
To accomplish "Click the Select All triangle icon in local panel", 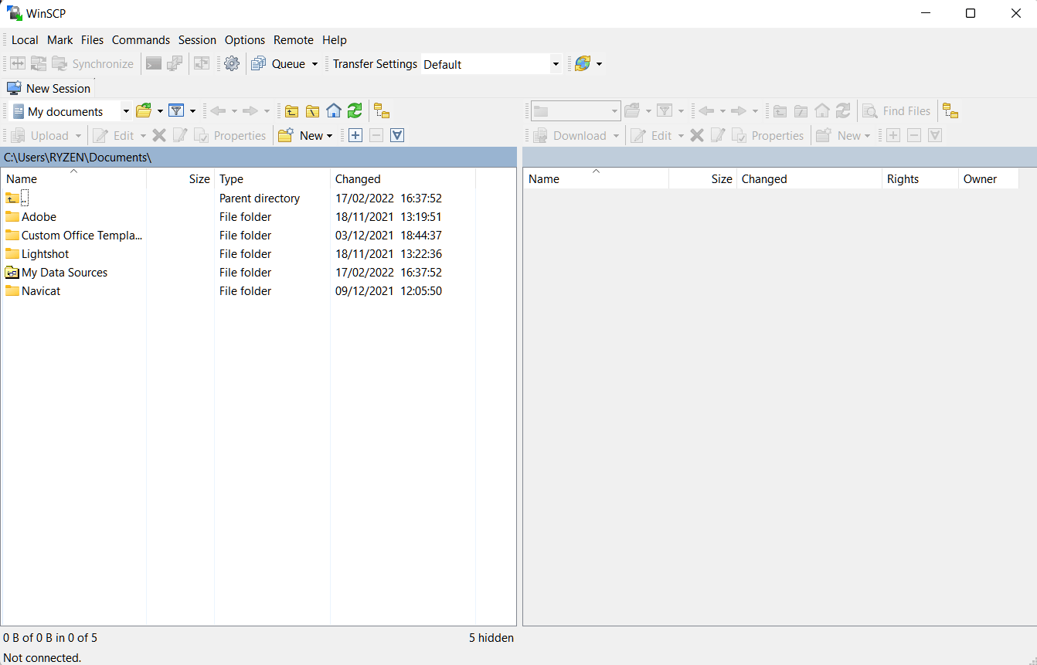I will click(x=397, y=136).
